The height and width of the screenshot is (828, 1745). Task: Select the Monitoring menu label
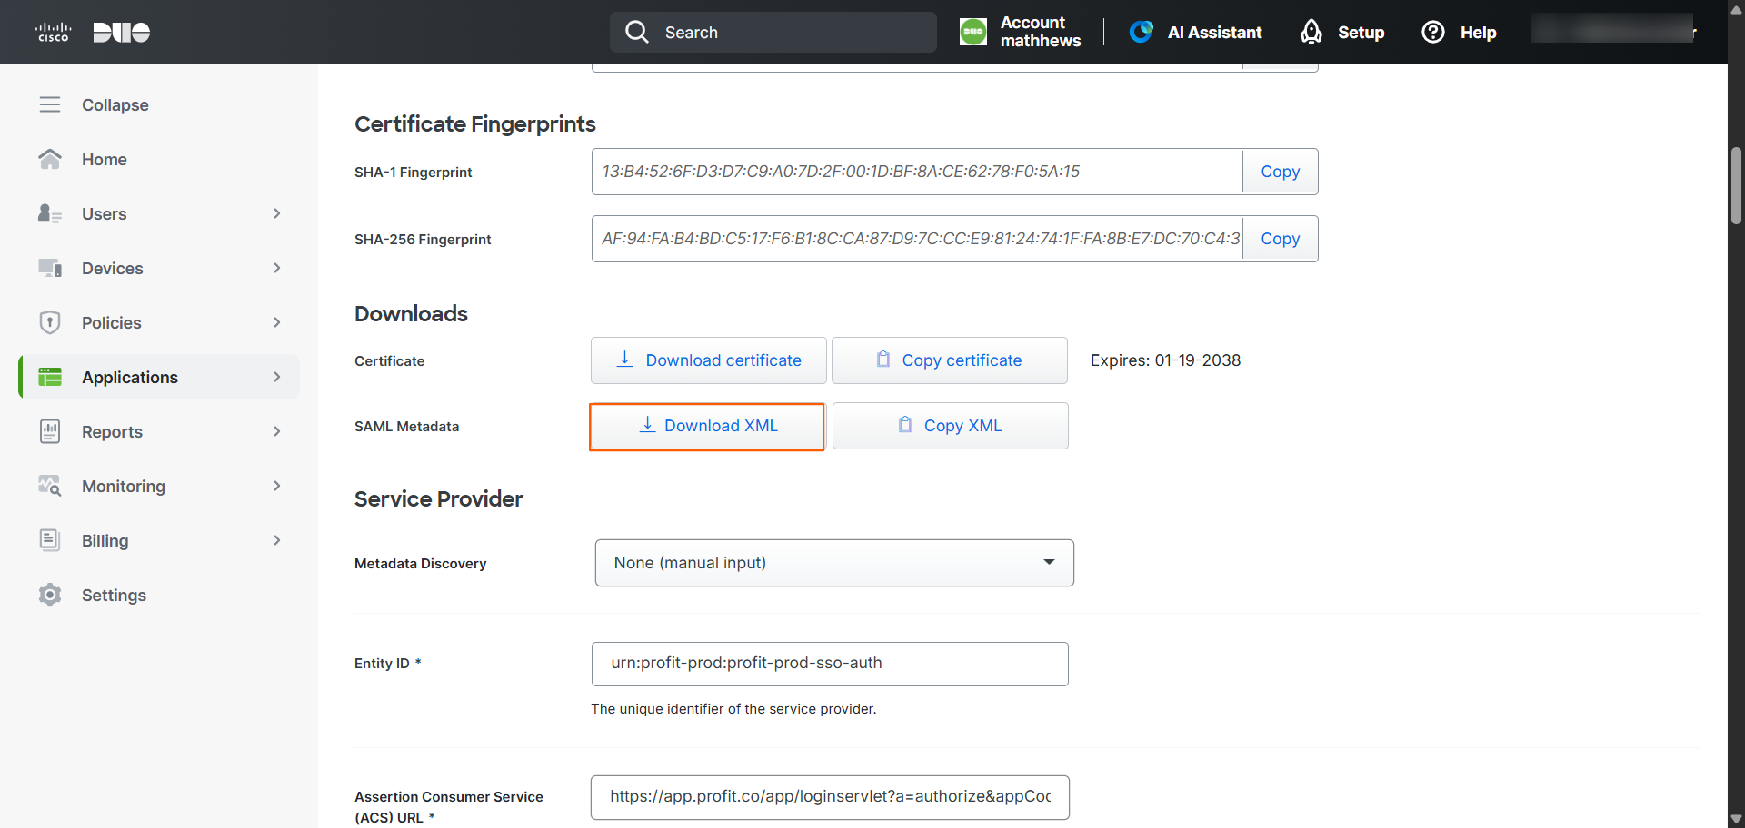(124, 486)
